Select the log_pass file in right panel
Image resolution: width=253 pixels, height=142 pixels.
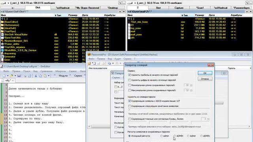[x=190, y=28]
